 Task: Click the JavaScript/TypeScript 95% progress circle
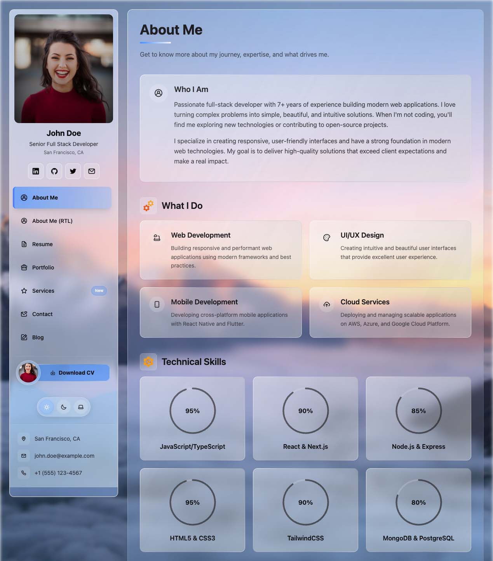[x=192, y=411]
